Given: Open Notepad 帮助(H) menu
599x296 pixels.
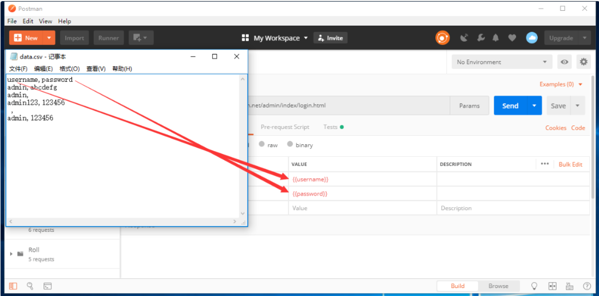Looking at the screenshot, I should pyautogui.click(x=122, y=69).
